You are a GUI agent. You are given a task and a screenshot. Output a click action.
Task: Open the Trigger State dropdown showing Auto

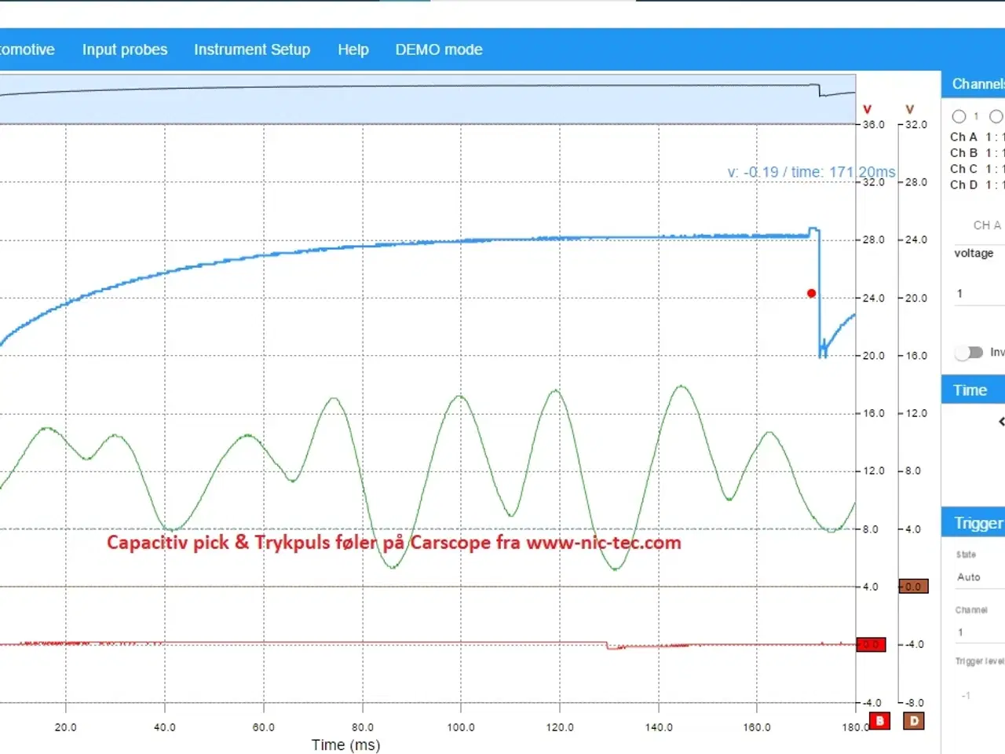click(x=978, y=577)
